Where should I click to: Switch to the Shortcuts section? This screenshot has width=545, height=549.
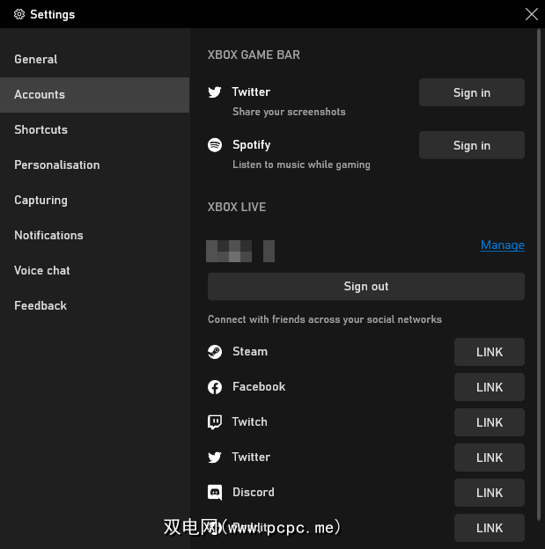point(41,129)
